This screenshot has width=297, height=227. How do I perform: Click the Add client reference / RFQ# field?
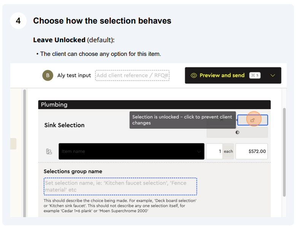132,75
